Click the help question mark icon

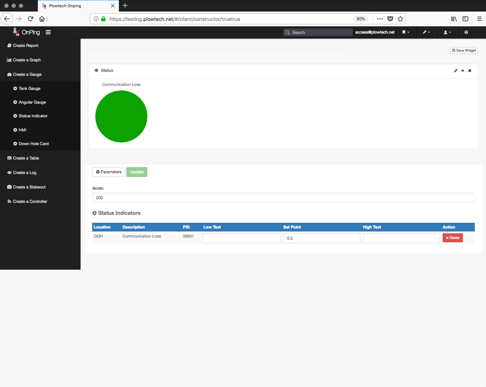[x=466, y=32]
